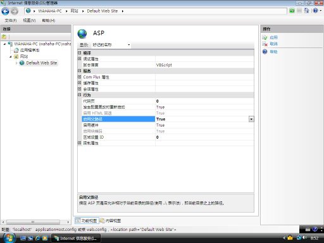Switch to the 功能视图 tab

pyautogui.click(x=87, y=221)
